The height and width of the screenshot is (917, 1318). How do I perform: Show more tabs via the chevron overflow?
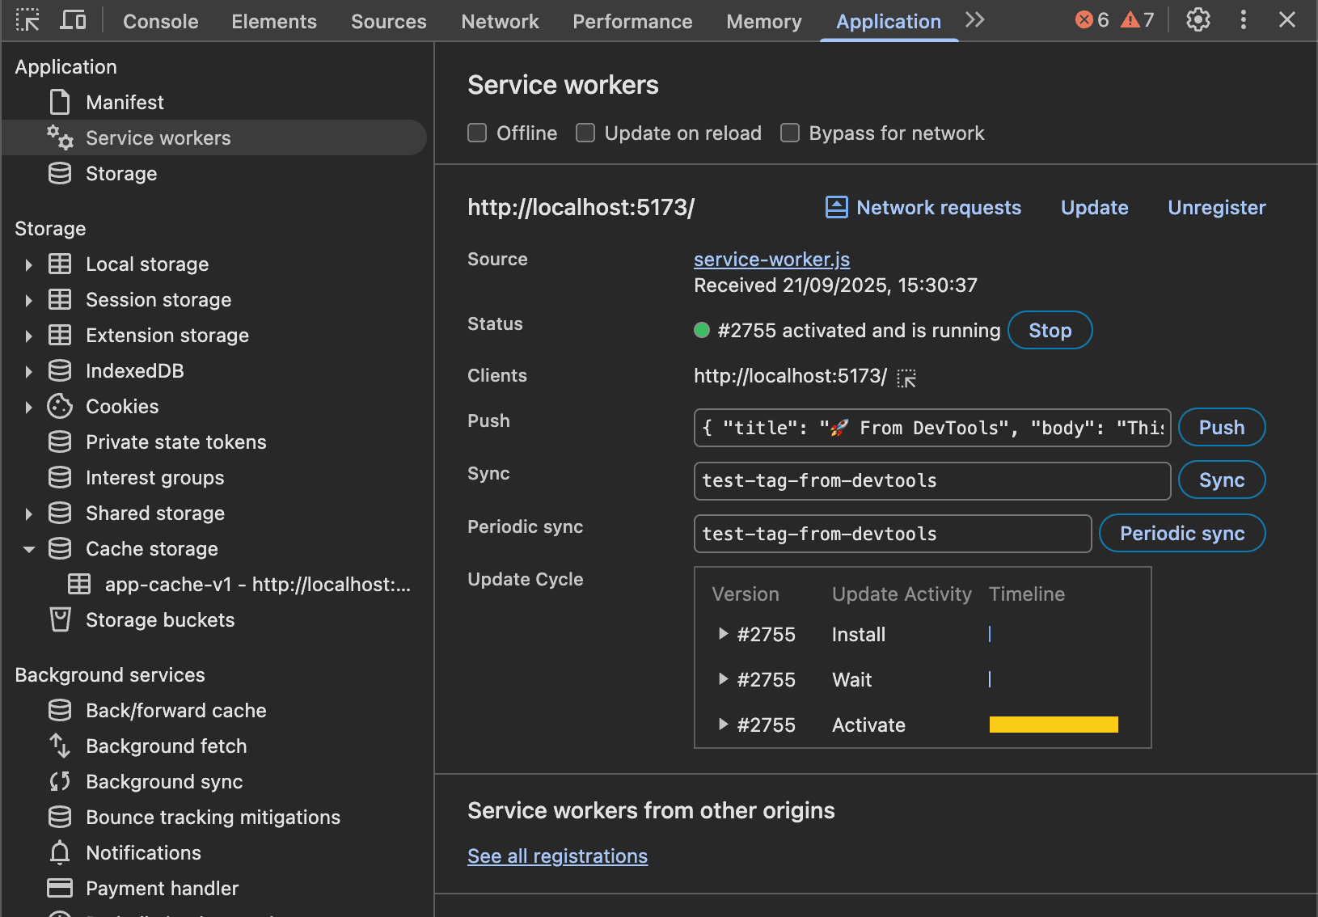974,20
